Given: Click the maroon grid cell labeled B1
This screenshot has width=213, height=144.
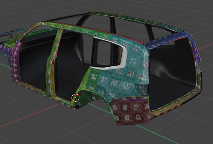Looking at the screenshot, I should [x=125, y=107].
